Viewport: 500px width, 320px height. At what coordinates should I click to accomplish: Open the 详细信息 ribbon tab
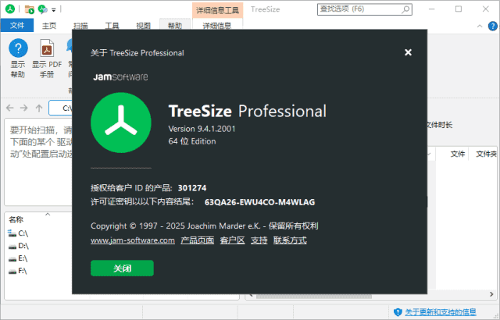point(216,26)
